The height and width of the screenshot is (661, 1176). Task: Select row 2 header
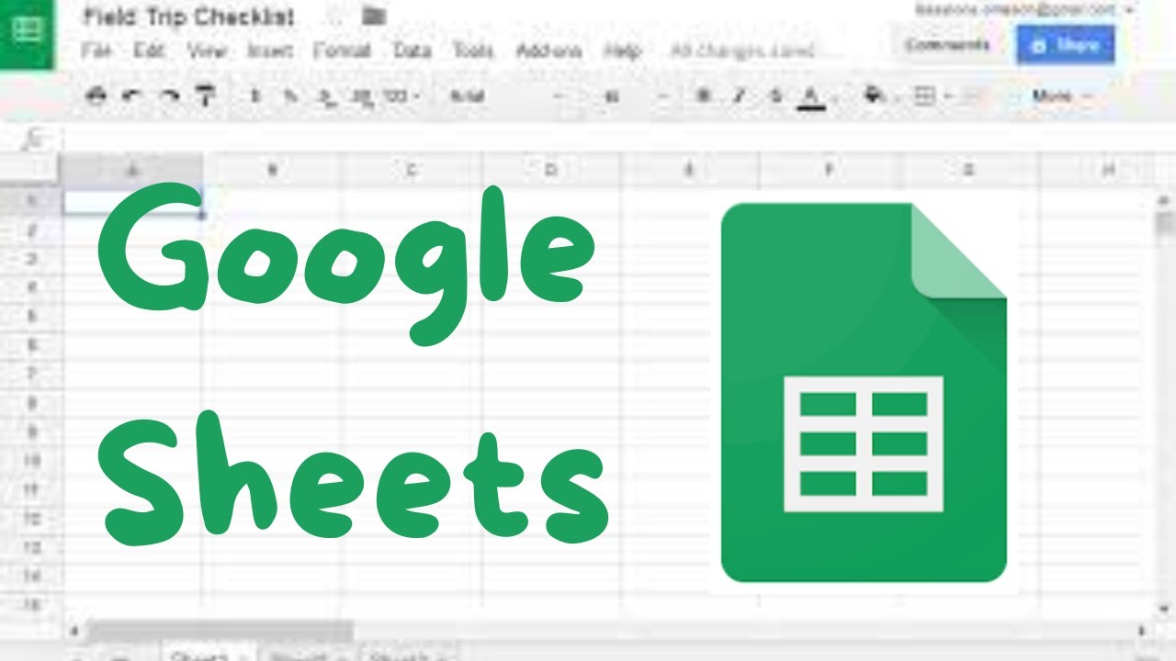click(31, 230)
